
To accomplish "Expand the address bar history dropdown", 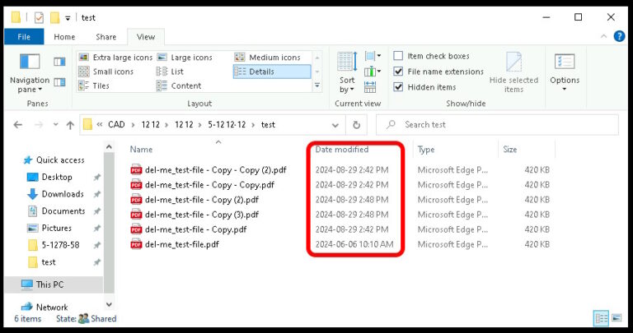I will coord(335,125).
